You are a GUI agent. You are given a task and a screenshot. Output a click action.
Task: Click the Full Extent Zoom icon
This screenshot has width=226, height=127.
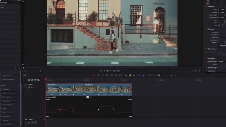(x=150, y=75)
